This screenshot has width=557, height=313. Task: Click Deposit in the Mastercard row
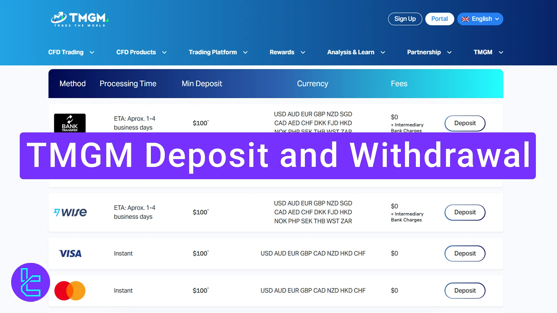click(x=465, y=290)
